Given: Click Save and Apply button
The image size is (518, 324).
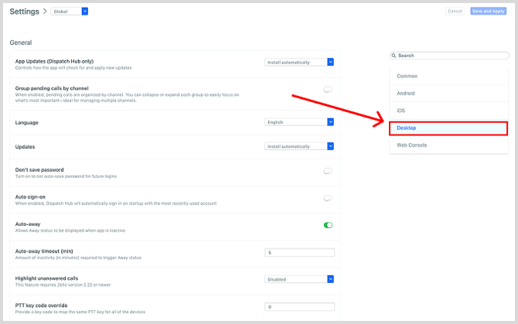Looking at the screenshot, I should click(x=489, y=12).
